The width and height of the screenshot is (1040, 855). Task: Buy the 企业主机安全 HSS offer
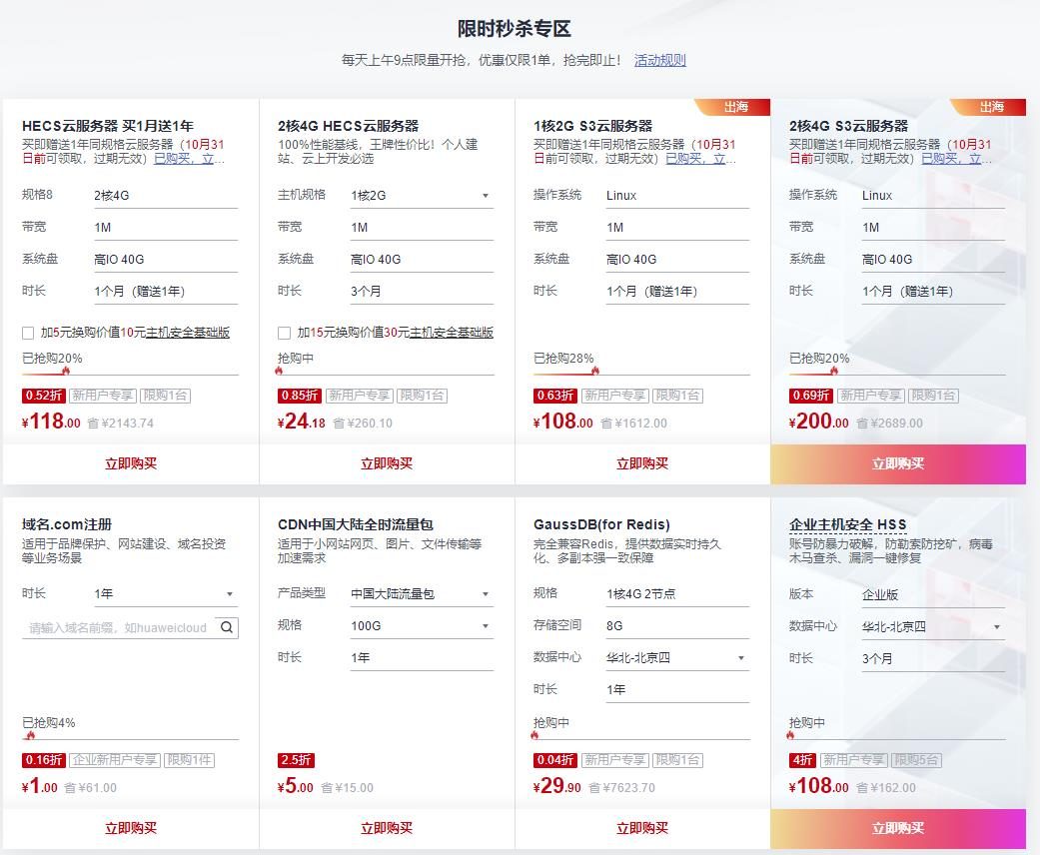click(x=898, y=828)
